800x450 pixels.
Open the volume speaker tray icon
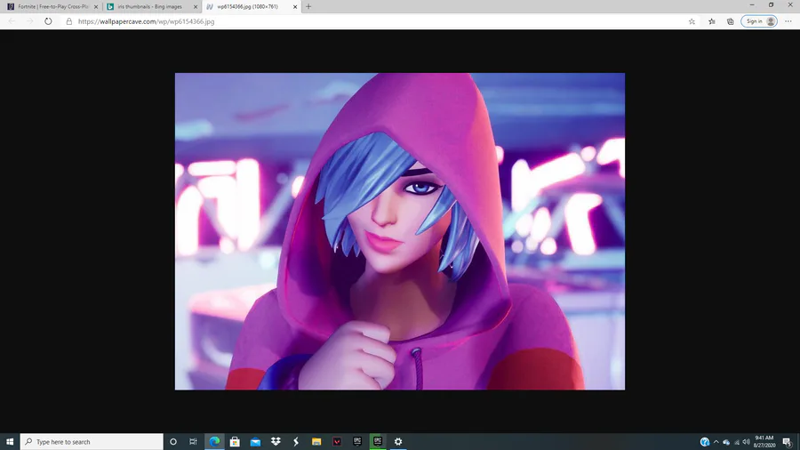click(747, 442)
